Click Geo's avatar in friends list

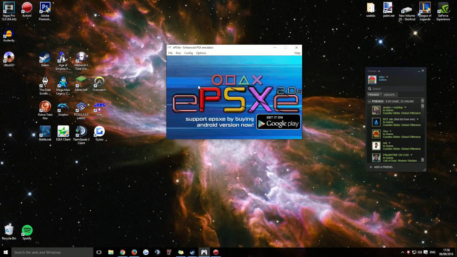(376, 134)
